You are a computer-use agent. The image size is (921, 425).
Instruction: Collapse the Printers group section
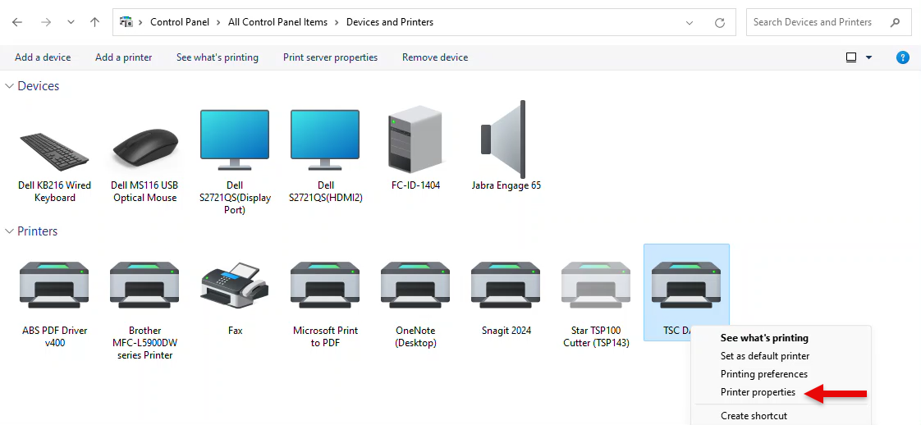tap(10, 231)
